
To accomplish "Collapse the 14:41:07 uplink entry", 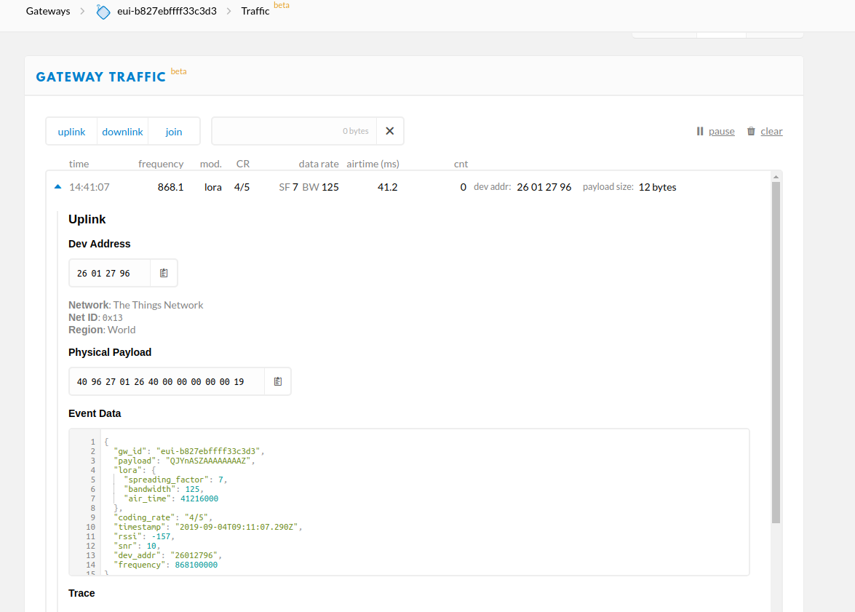I will (x=58, y=187).
